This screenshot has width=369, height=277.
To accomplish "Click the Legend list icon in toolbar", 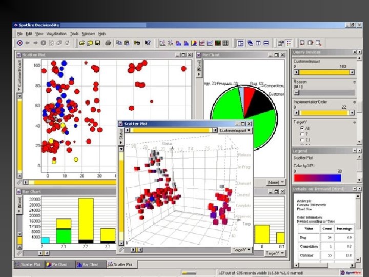I will pyautogui.click(x=289, y=43).
